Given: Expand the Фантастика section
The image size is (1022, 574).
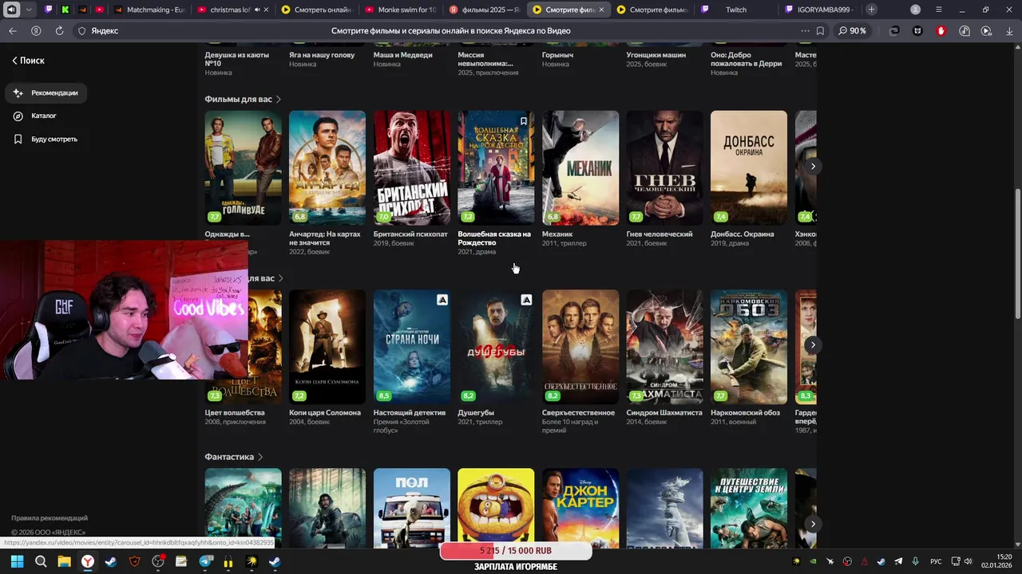Looking at the screenshot, I should [x=234, y=457].
